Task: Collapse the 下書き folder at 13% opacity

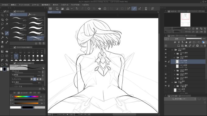Action: pyautogui.click(x=172, y=82)
